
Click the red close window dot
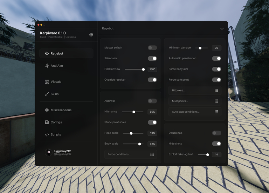[39, 25]
